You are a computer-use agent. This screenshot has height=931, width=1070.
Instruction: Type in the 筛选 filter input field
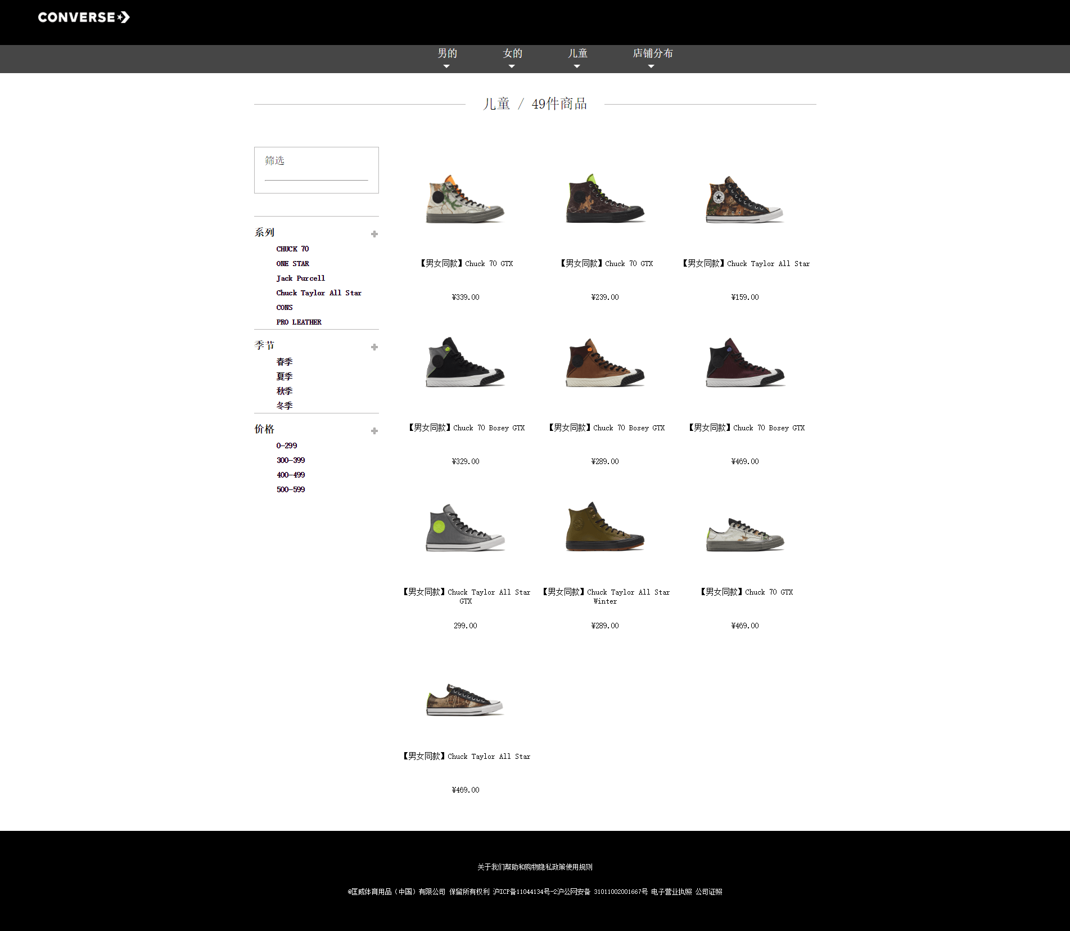pos(316,170)
